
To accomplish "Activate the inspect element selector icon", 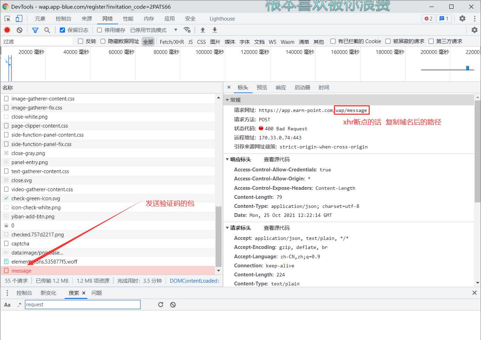I will (x=7, y=19).
